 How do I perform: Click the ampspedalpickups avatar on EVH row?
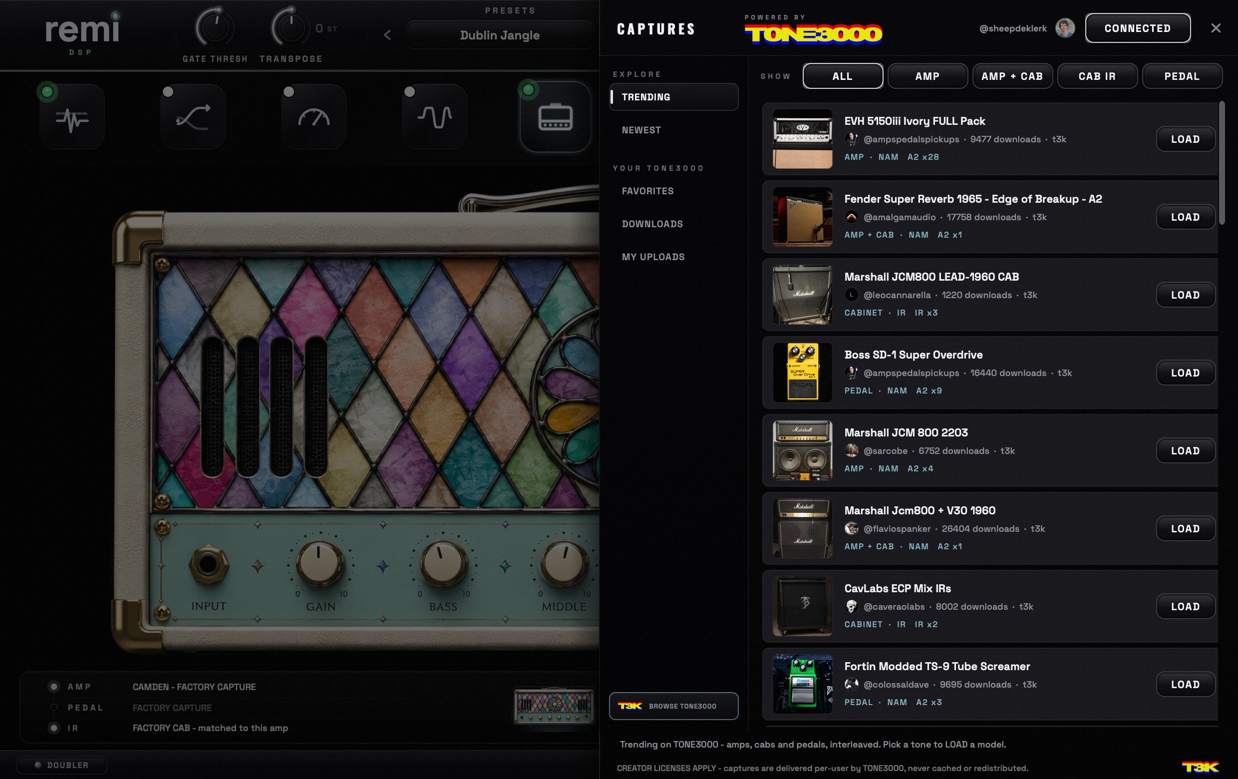pyautogui.click(x=852, y=139)
